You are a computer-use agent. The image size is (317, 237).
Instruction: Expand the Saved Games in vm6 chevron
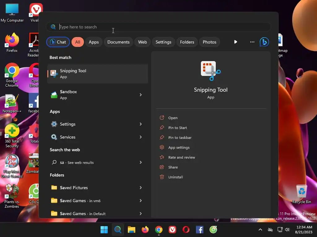click(x=141, y=201)
